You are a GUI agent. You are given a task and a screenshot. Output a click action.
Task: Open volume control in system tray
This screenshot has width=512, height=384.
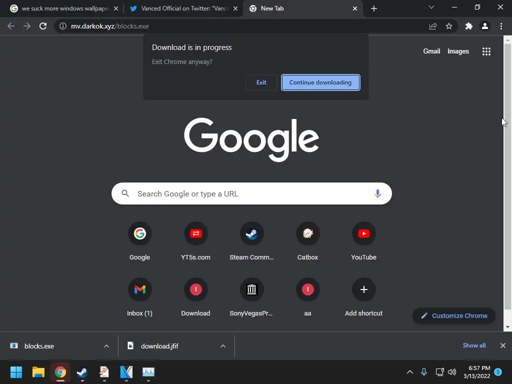click(x=452, y=372)
